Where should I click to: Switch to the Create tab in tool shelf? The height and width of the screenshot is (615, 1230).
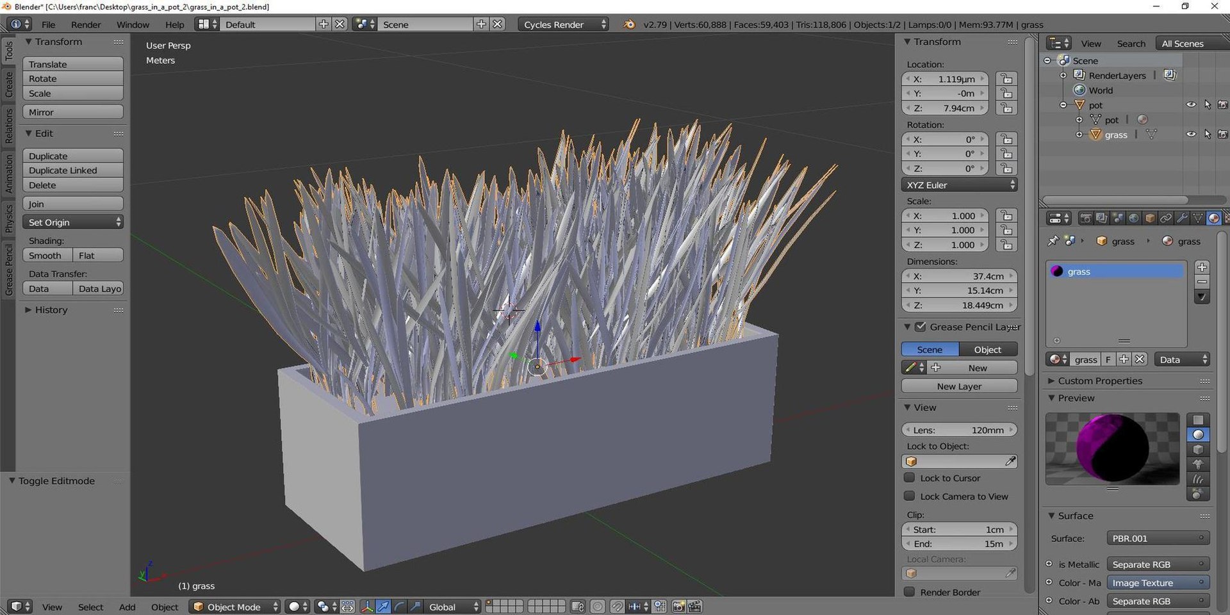coord(8,85)
